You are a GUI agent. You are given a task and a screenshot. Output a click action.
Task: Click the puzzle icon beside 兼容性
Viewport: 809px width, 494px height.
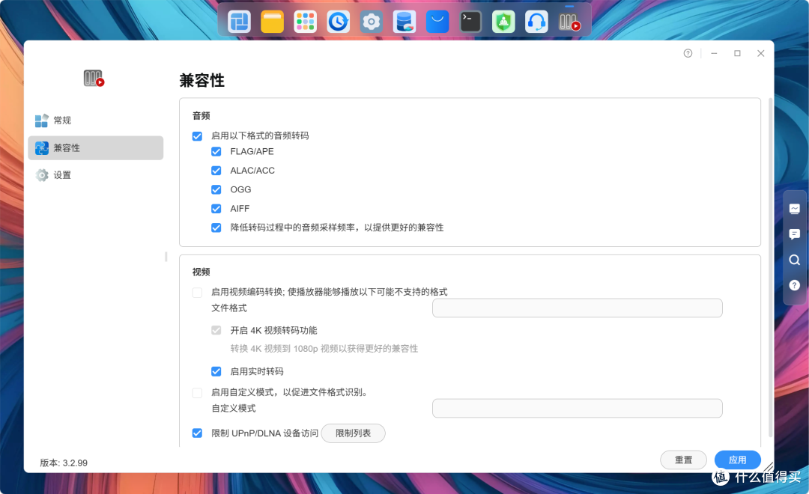point(42,148)
